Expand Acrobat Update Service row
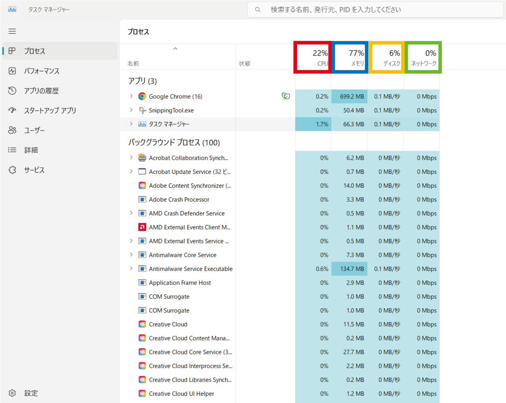This screenshot has width=506, height=403. (x=131, y=171)
